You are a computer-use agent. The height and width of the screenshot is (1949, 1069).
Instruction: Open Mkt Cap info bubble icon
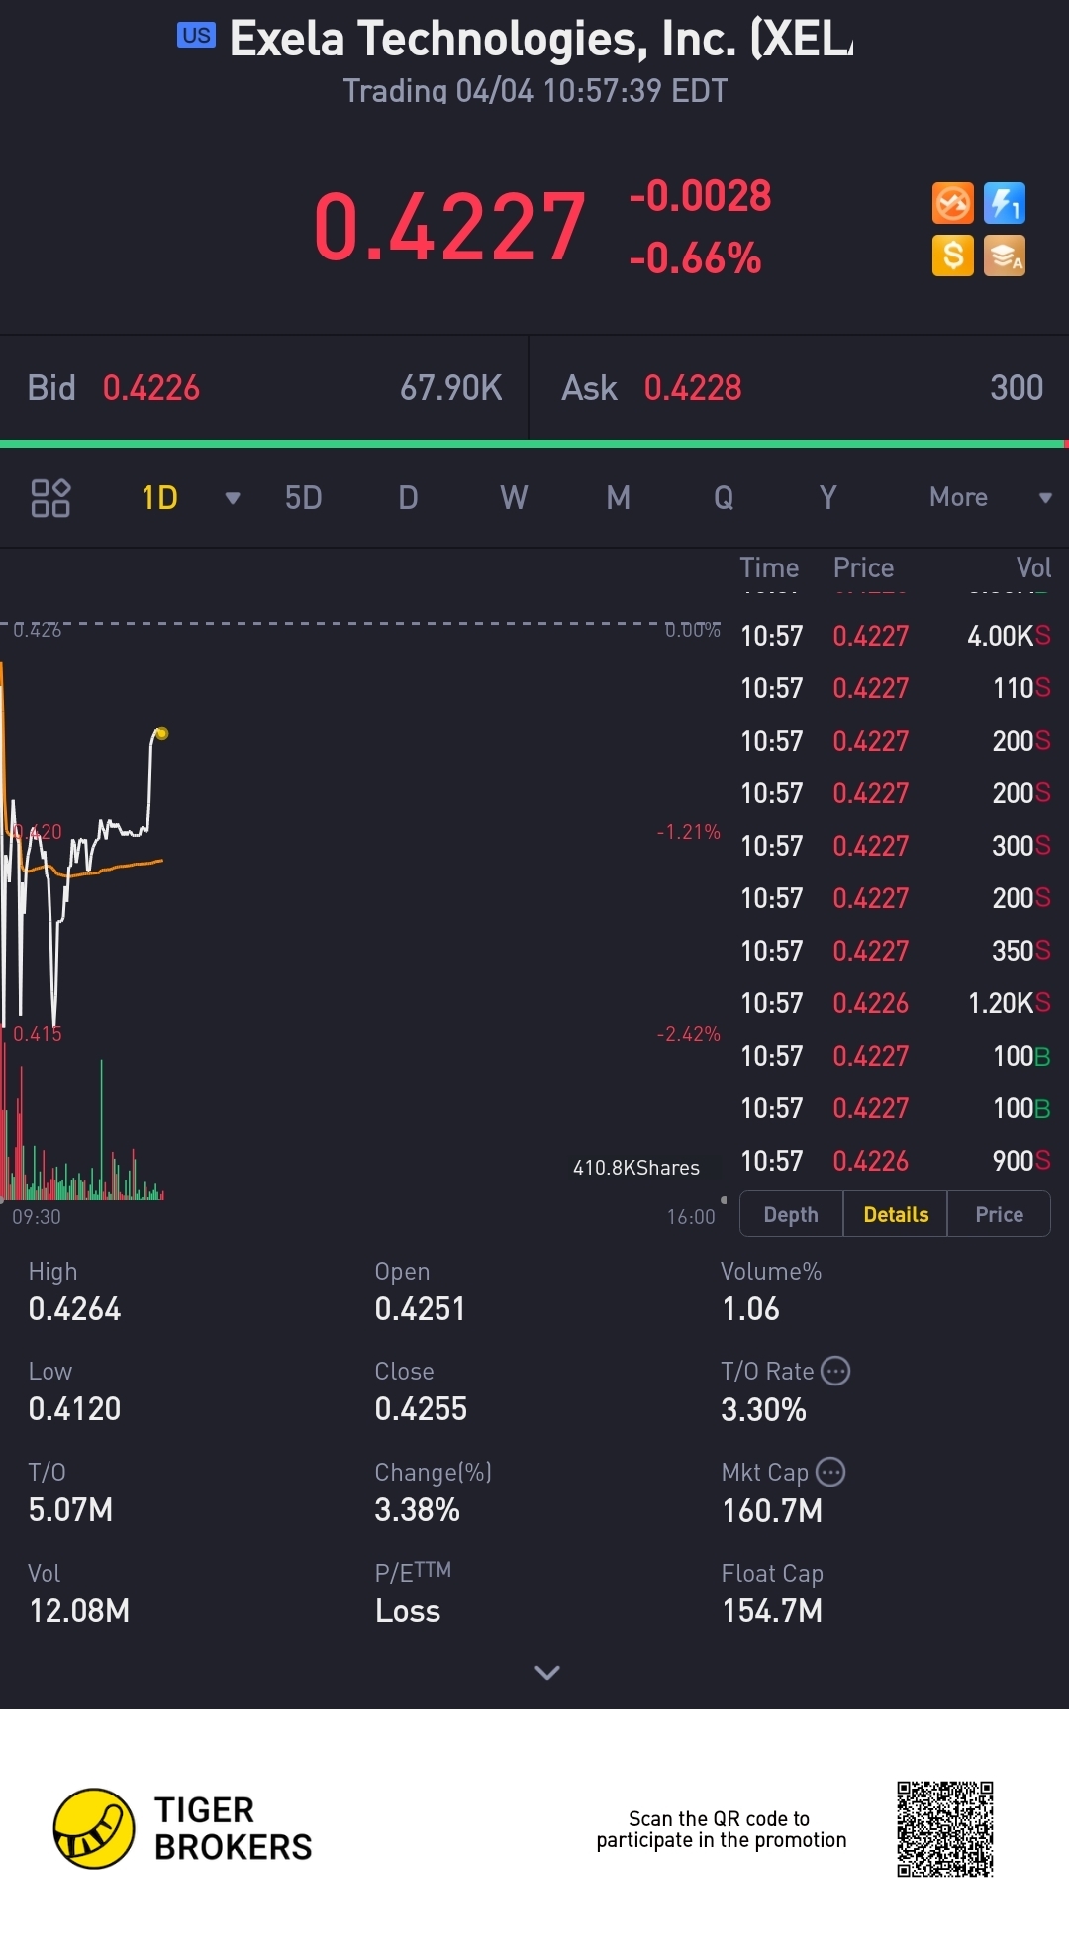830,1472
